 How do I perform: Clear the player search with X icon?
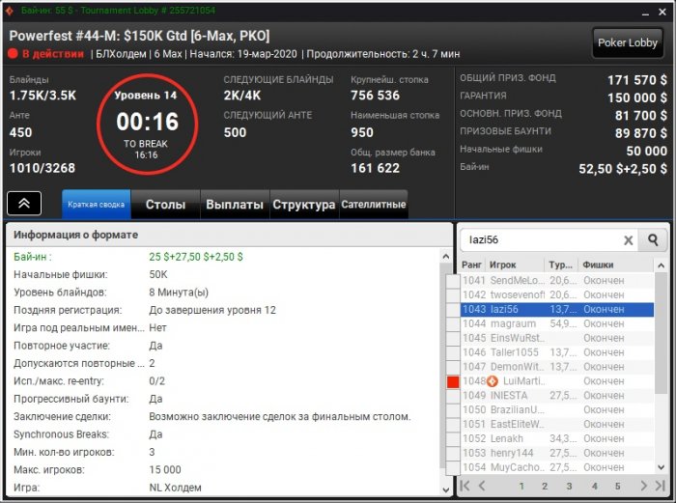point(629,240)
